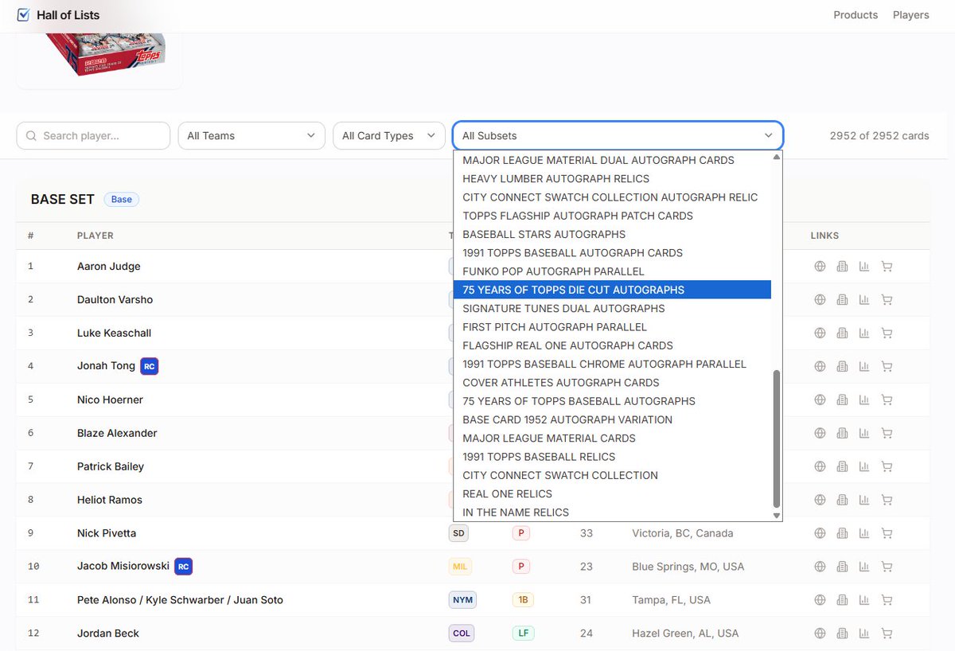This screenshot has width=955, height=651.
Task: Choose Funko Pop Autograph Parallel
Action: 612,271
